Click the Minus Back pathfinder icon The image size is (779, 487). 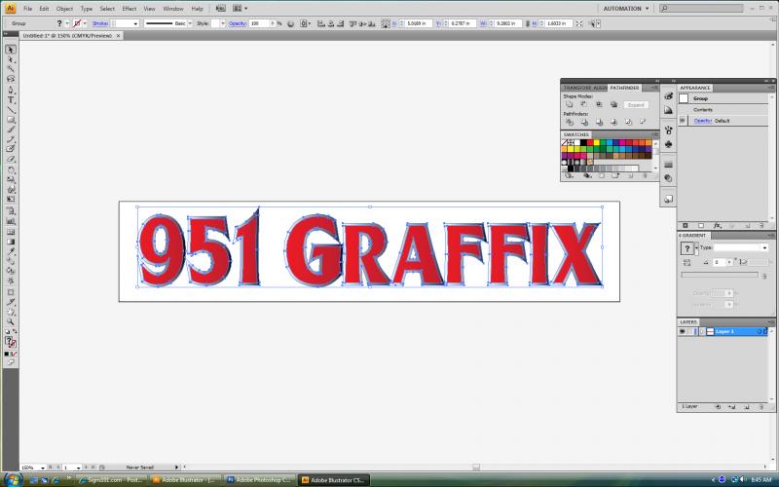[x=643, y=123]
